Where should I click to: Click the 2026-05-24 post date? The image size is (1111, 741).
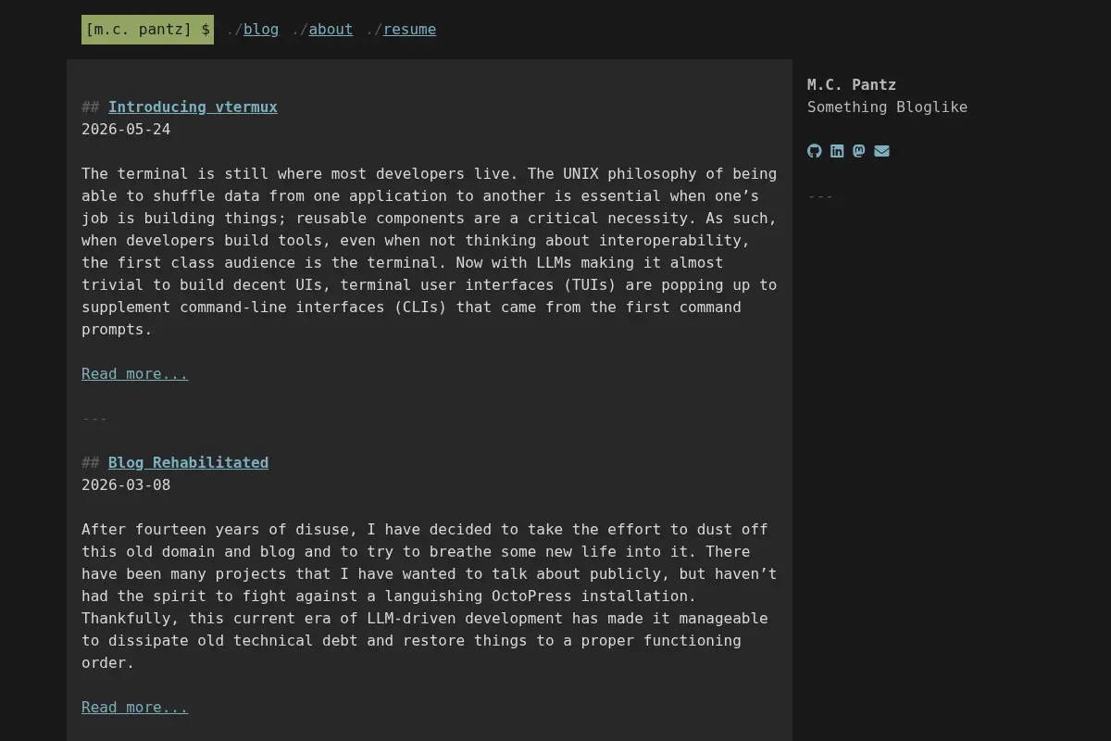pyautogui.click(x=126, y=129)
